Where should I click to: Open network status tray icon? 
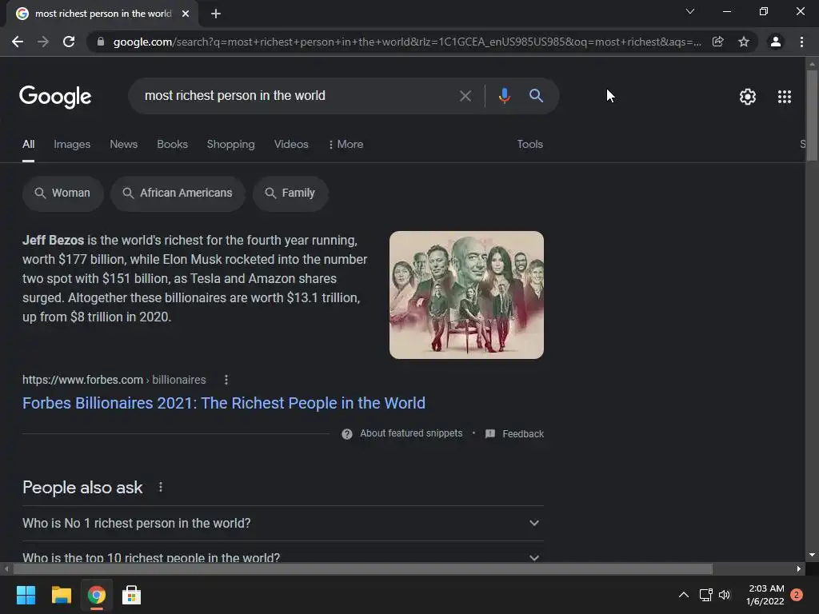point(705,595)
